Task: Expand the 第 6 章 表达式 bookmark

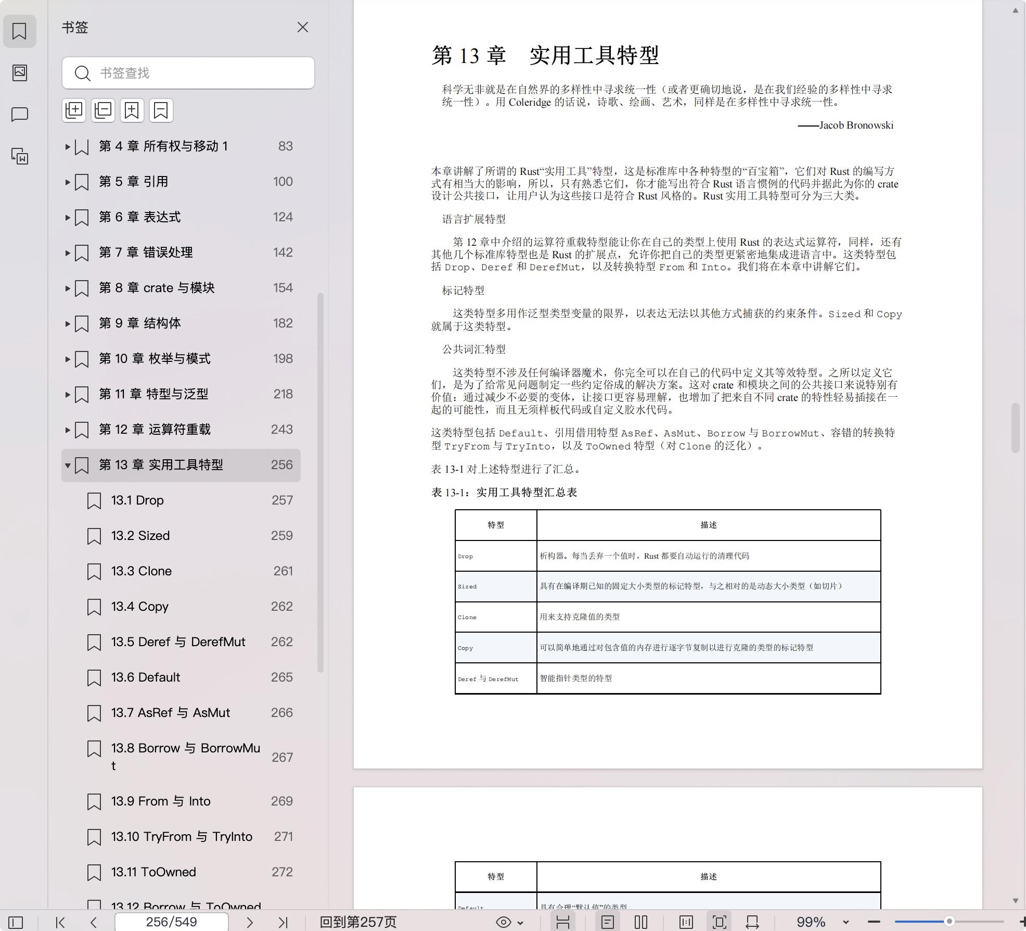Action: point(68,218)
